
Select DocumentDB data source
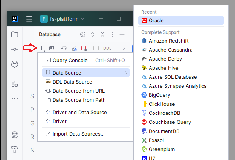[181, 131]
